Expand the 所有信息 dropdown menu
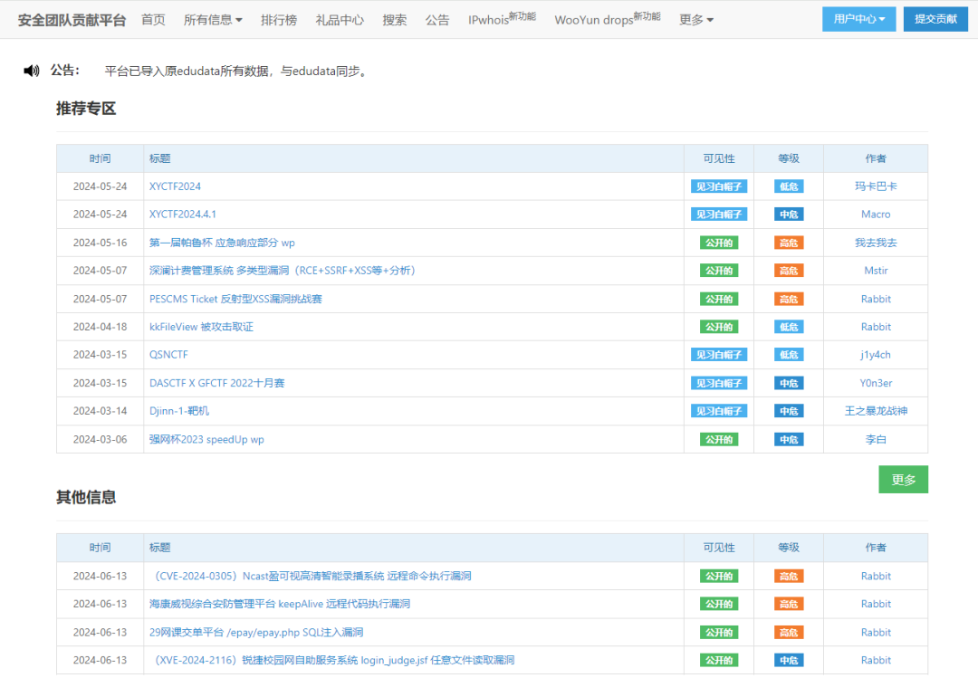This screenshot has width=978, height=678. coord(213,19)
